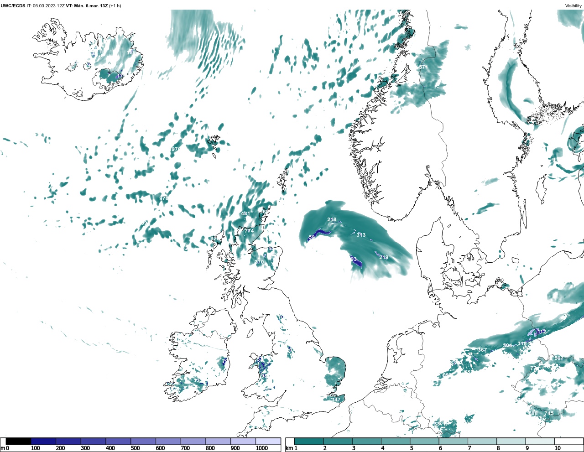Screen dimensions: 584x452
Task: Click the '481' value northwest of Scotland
Action: pos(245,214)
